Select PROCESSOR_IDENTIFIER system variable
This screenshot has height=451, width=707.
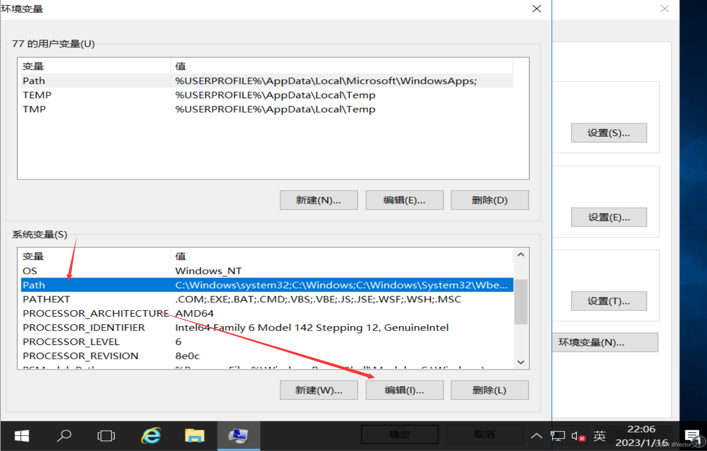coord(267,327)
